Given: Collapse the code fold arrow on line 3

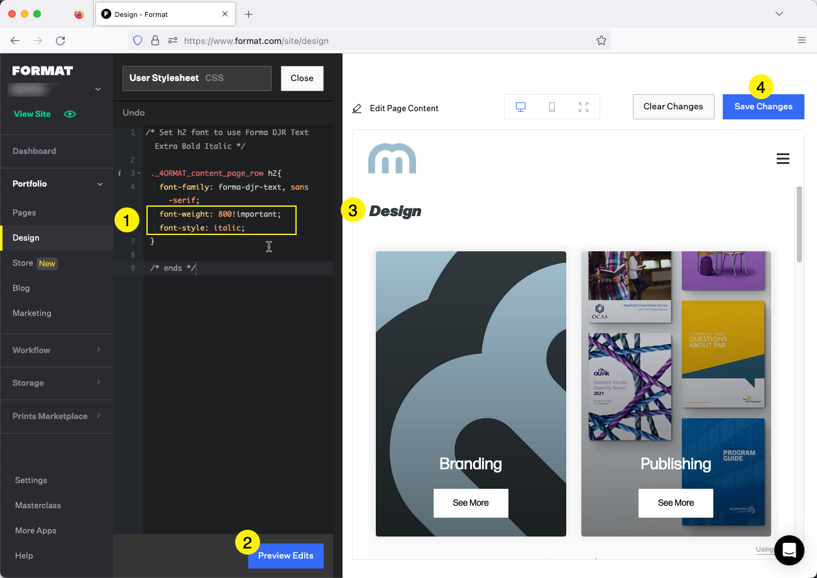Looking at the screenshot, I should (x=140, y=173).
